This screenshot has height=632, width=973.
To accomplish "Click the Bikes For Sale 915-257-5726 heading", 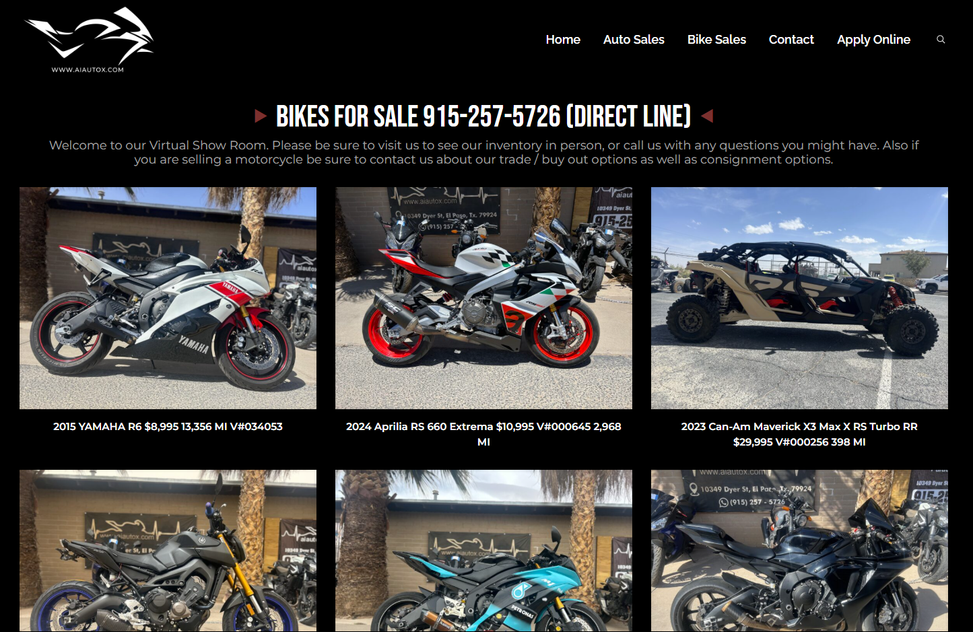I will 483,116.
